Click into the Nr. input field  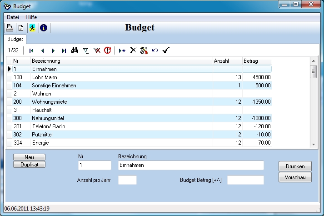95,166
